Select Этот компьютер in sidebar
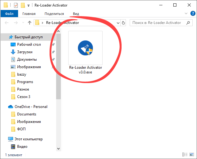Screen dimensions: 197x159 28,139
